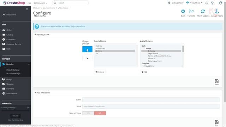Click the Launch your shop progress bar
Viewport: 226px width, 127px height.
coord(16,110)
